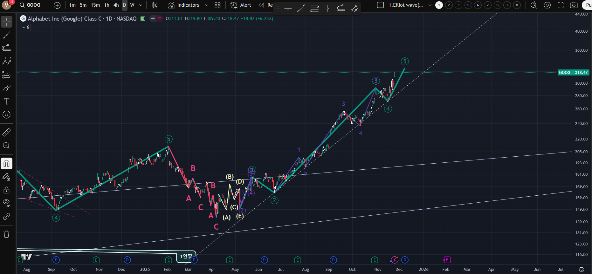Switch to the 4h timeframe
The height and width of the screenshot is (274, 592).
click(x=116, y=5)
